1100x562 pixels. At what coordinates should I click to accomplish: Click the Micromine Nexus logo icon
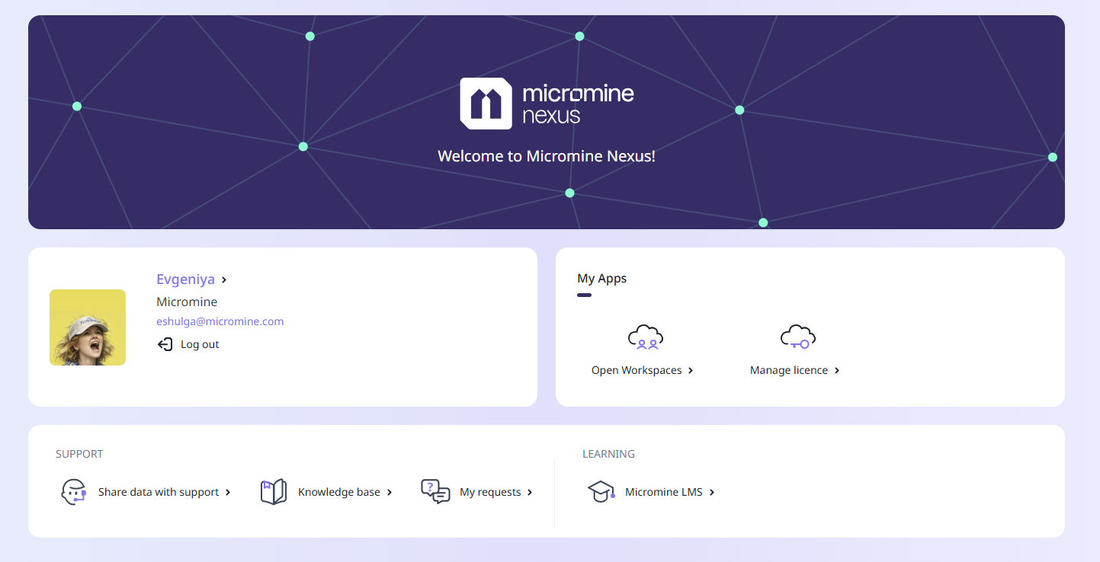tap(486, 104)
